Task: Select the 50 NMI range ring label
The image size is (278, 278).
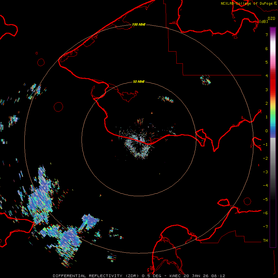Action: [139, 82]
